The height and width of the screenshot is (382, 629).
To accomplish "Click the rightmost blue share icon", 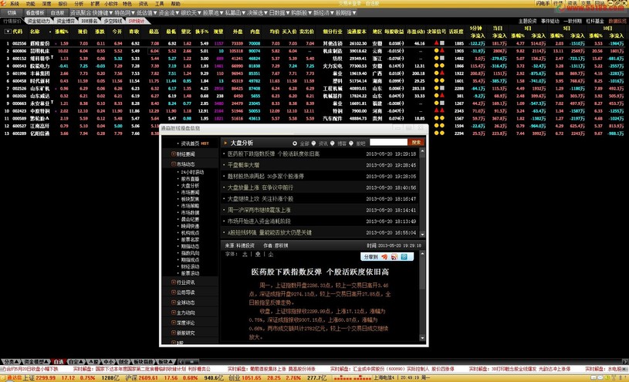I will tap(403, 257).
